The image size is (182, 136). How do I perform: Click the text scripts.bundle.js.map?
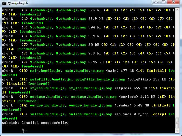tap(94, 97)
